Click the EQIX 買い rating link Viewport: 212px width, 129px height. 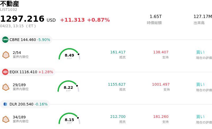click(x=200, y=85)
